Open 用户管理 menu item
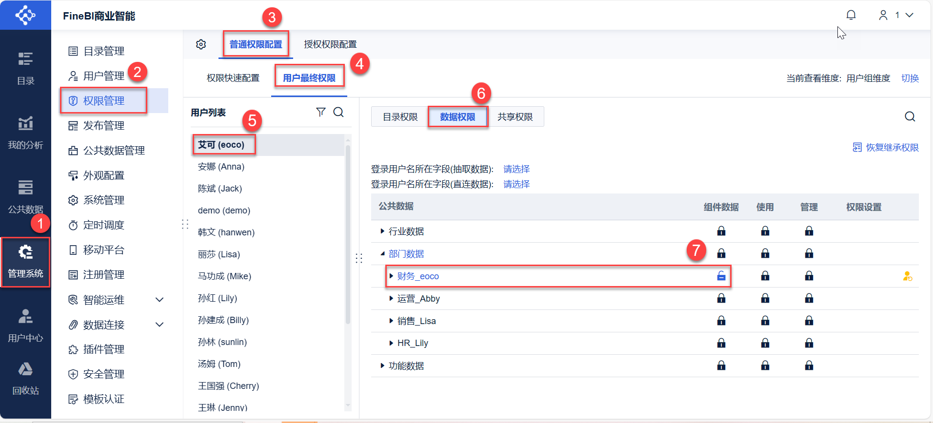Viewport: 933px width, 423px height. (96, 76)
